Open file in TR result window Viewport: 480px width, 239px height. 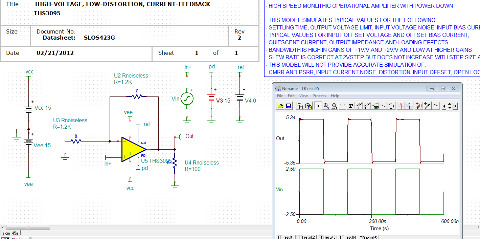[x=280, y=106]
